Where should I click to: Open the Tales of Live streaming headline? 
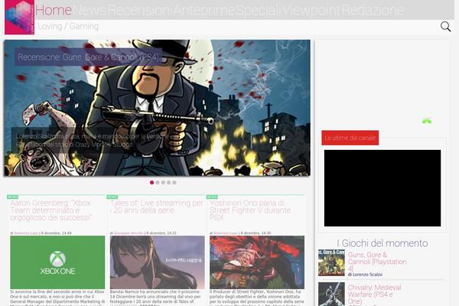coord(157,207)
